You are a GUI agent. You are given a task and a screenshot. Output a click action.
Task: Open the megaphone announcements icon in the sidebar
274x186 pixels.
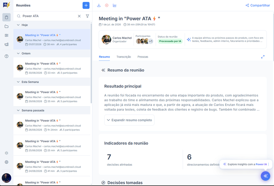click(6, 44)
